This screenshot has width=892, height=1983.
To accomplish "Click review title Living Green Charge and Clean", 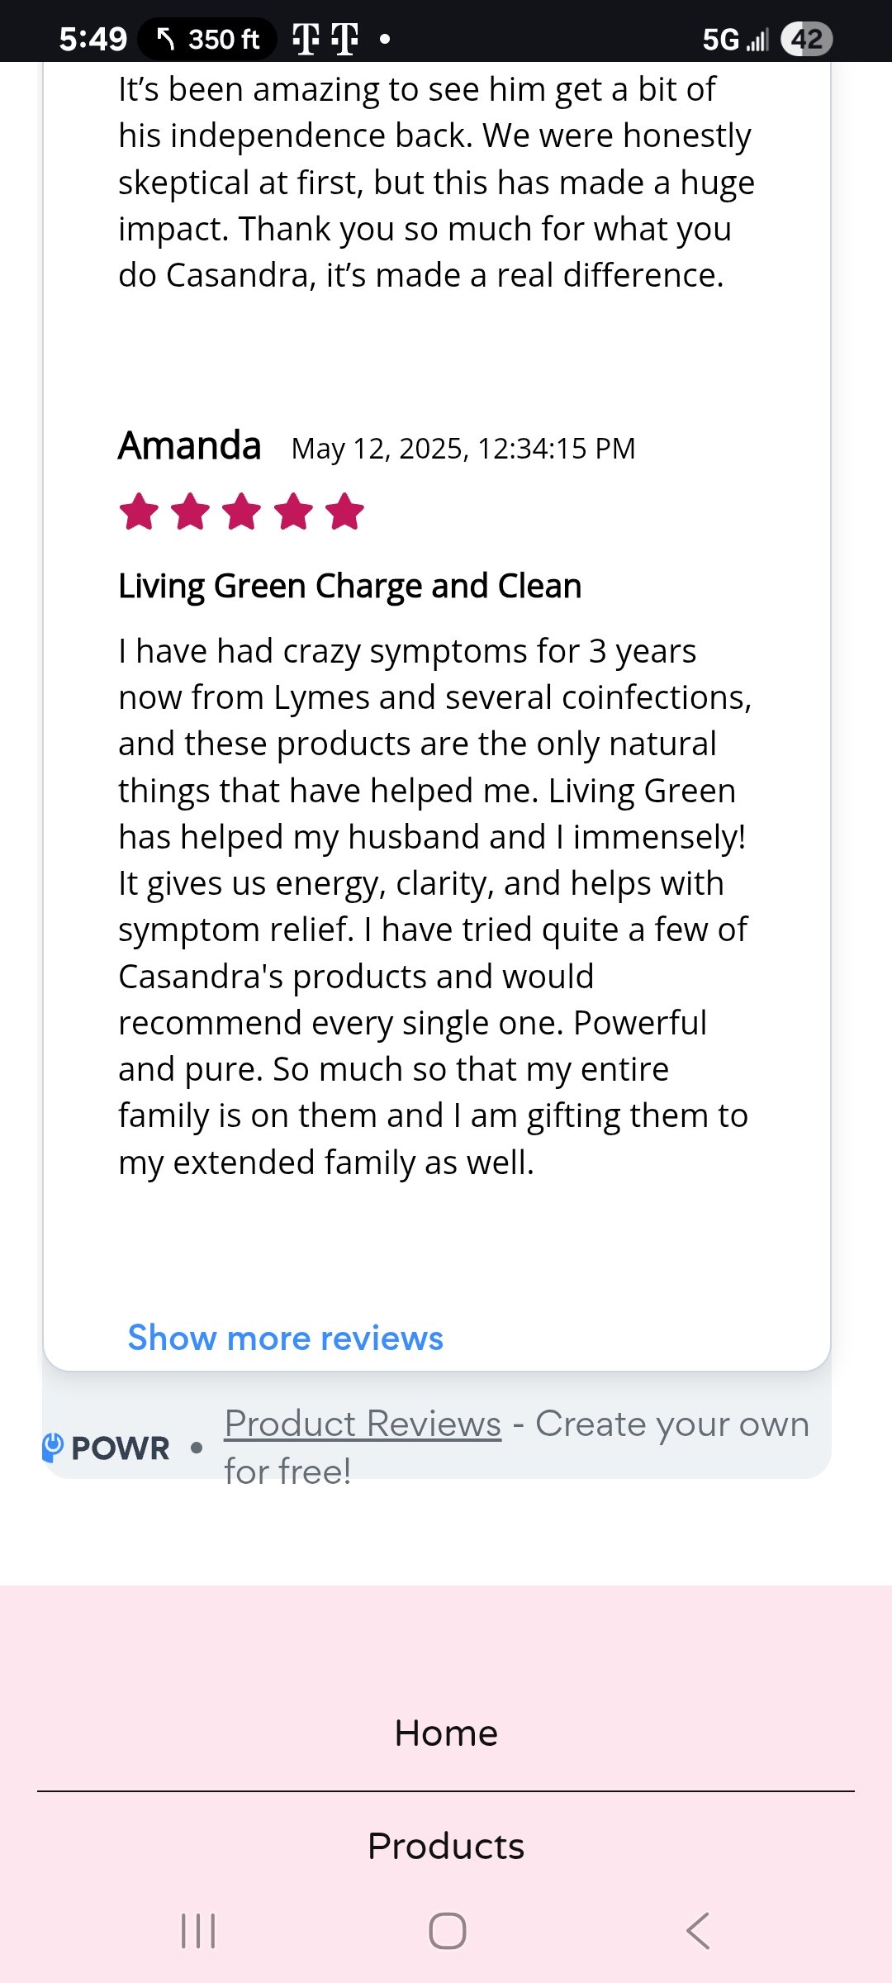I will point(349,586).
